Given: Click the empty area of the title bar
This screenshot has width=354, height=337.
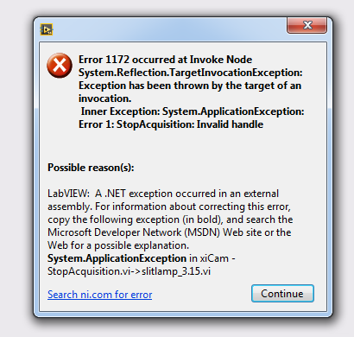Looking at the screenshot, I should pos(170,29).
